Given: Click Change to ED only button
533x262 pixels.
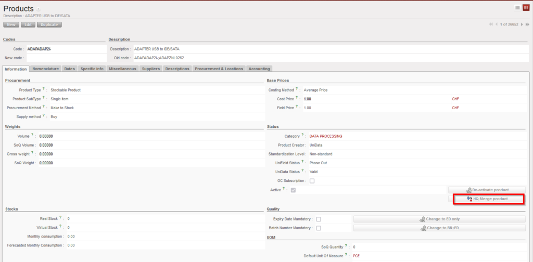Looking at the screenshot, I should point(439,219).
